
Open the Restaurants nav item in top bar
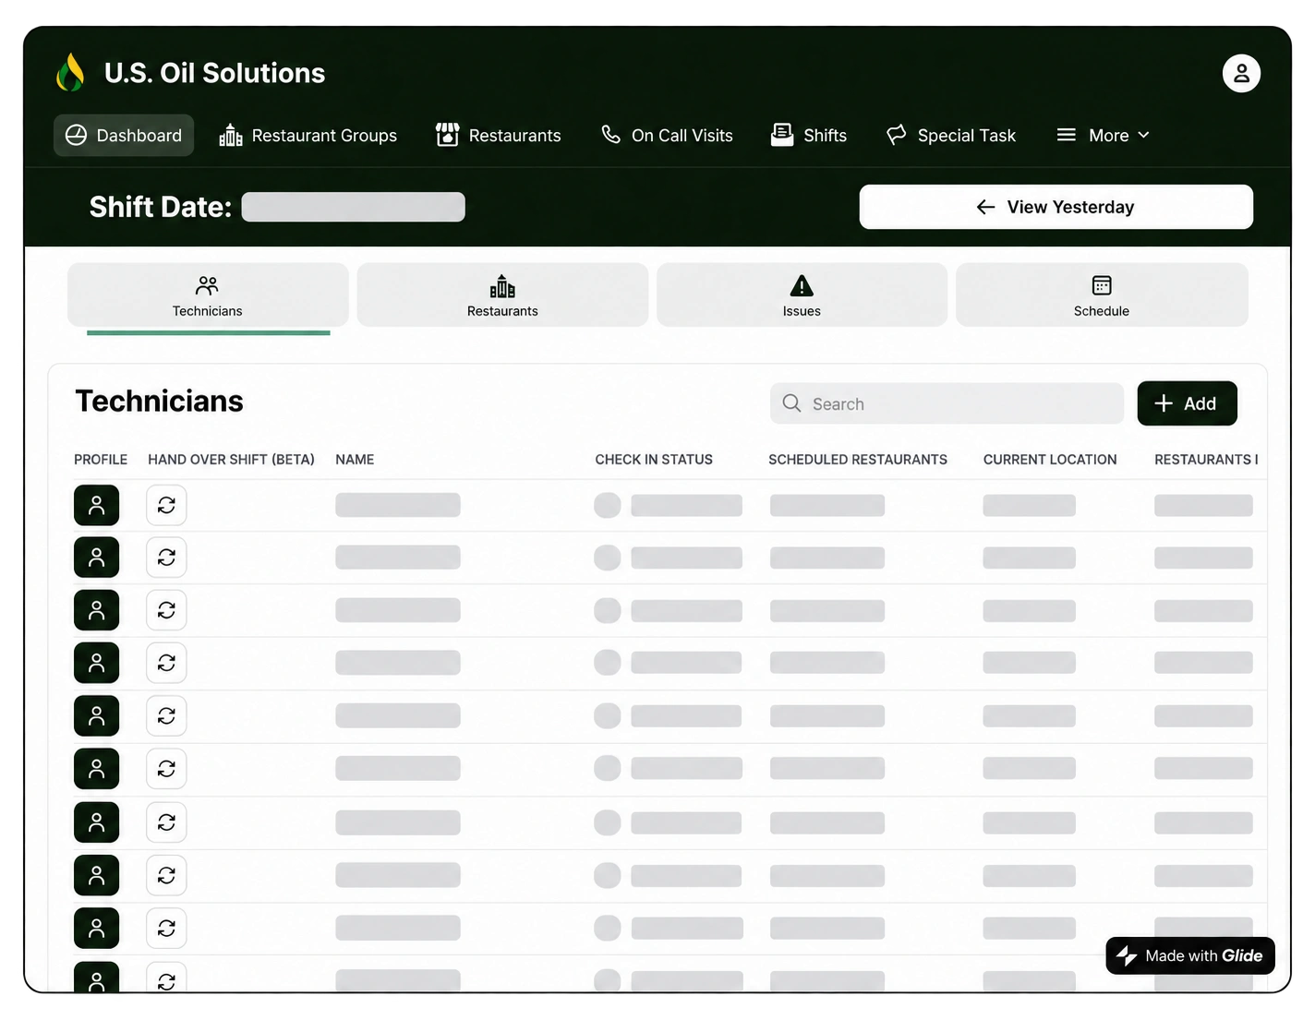pyautogui.click(x=499, y=135)
